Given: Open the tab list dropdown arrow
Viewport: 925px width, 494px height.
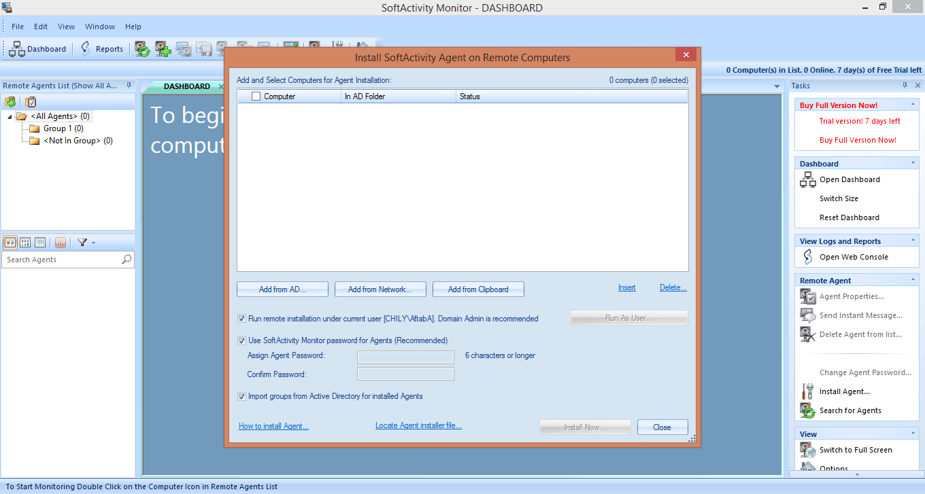Looking at the screenshot, I should point(777,86).
